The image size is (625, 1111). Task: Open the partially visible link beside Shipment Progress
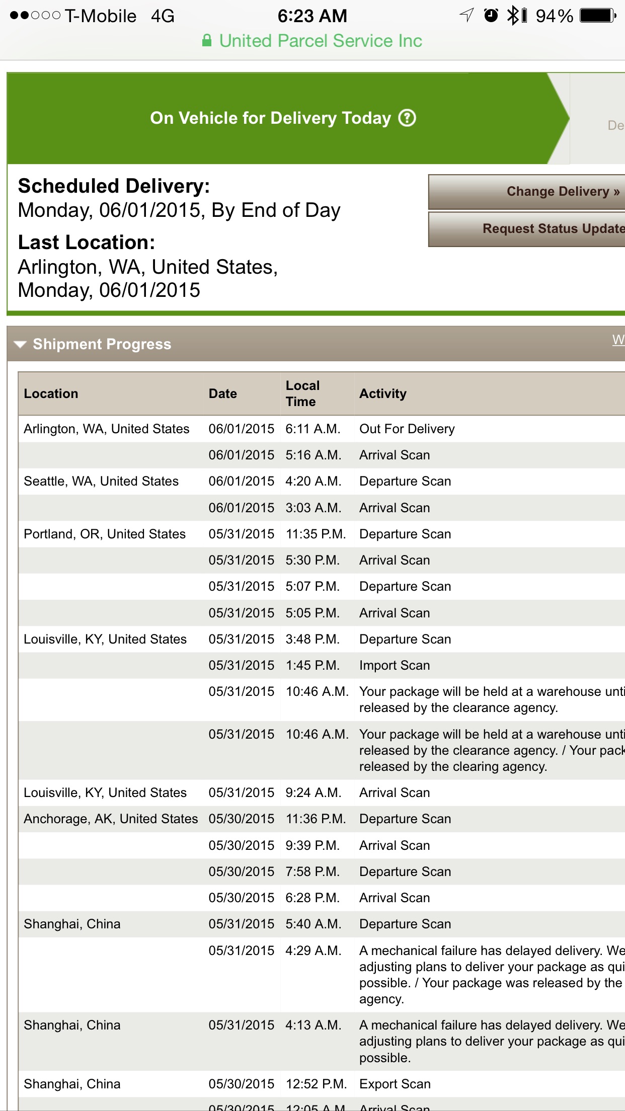pyautogui.click(x=618, y=340)
